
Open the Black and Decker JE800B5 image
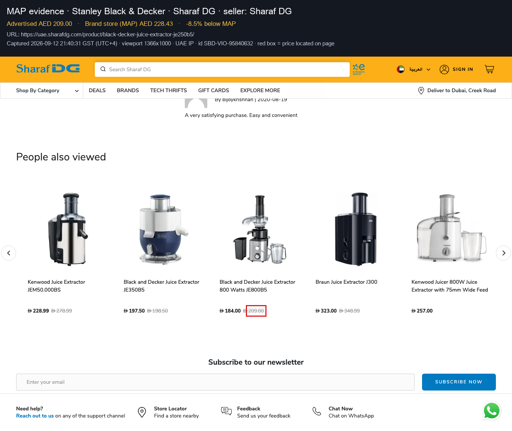tap(260, 229)
